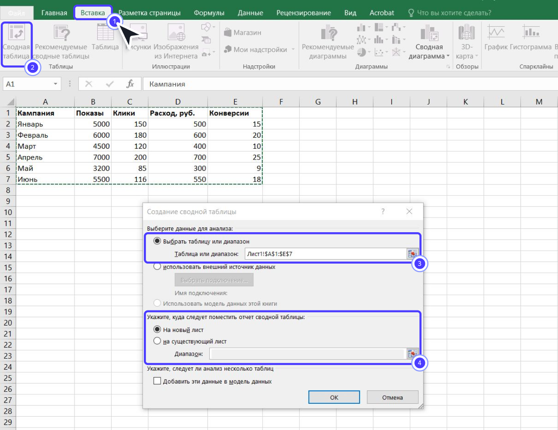Screen dimensions: 558x430
Task: Choose На существующий лист option
Action: [190, 341]
